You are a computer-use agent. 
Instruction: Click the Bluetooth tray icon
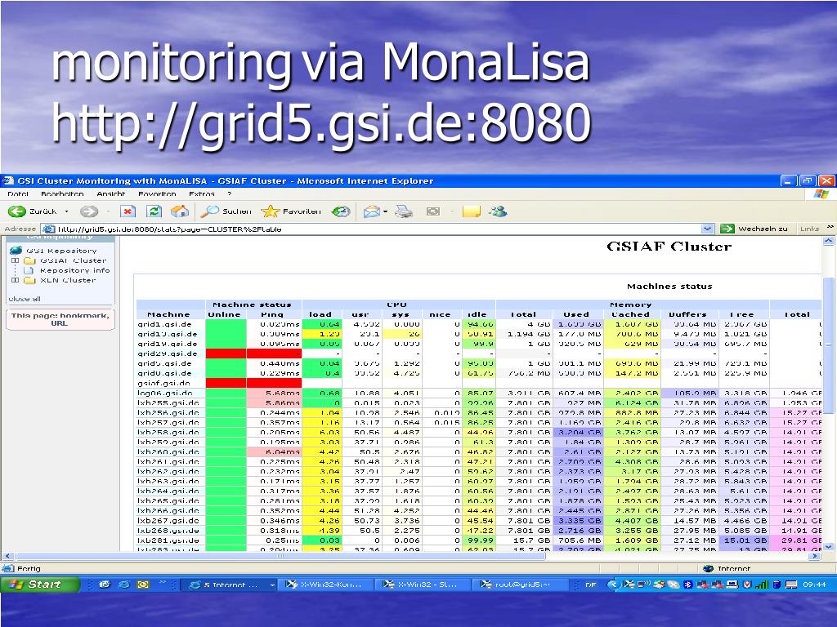click(x=687, y=585)
